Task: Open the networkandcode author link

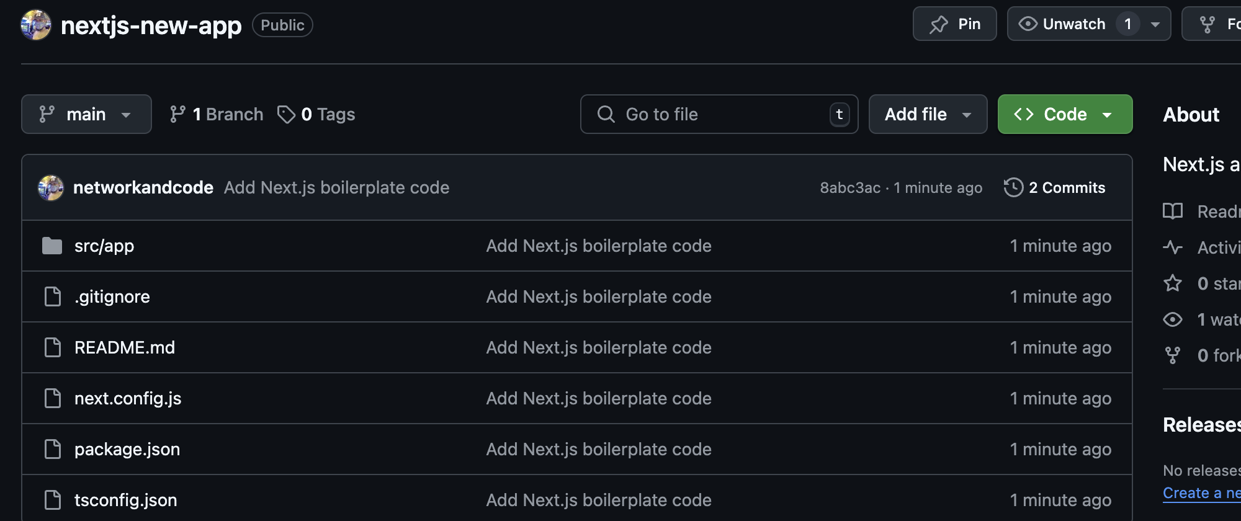Action: [x=143, y=187]
